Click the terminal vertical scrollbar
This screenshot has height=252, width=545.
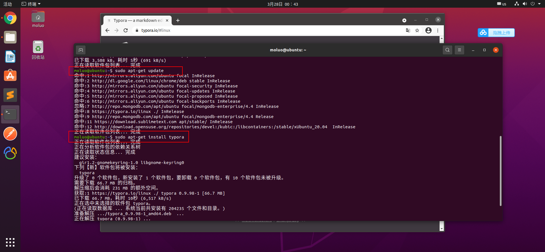pos(501,171)
